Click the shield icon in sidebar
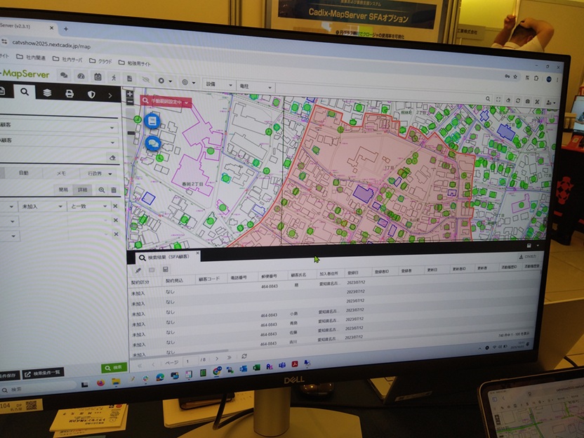The width and height of the screenshot is (584, 438). tap(91, 94)
